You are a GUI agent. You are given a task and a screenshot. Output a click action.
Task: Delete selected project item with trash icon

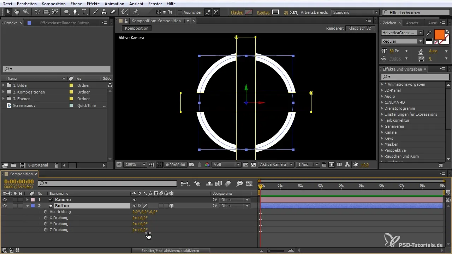(56, 165)
